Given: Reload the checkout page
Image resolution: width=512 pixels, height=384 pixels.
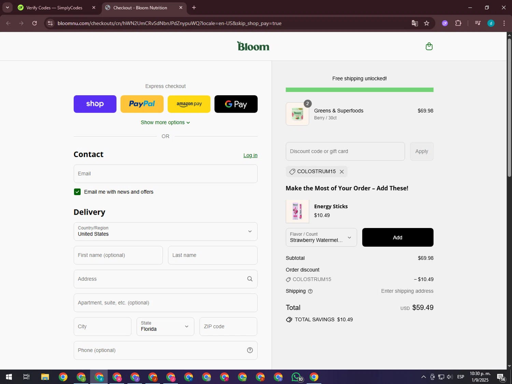Looking at the screenshot, I should coord(34,23).
